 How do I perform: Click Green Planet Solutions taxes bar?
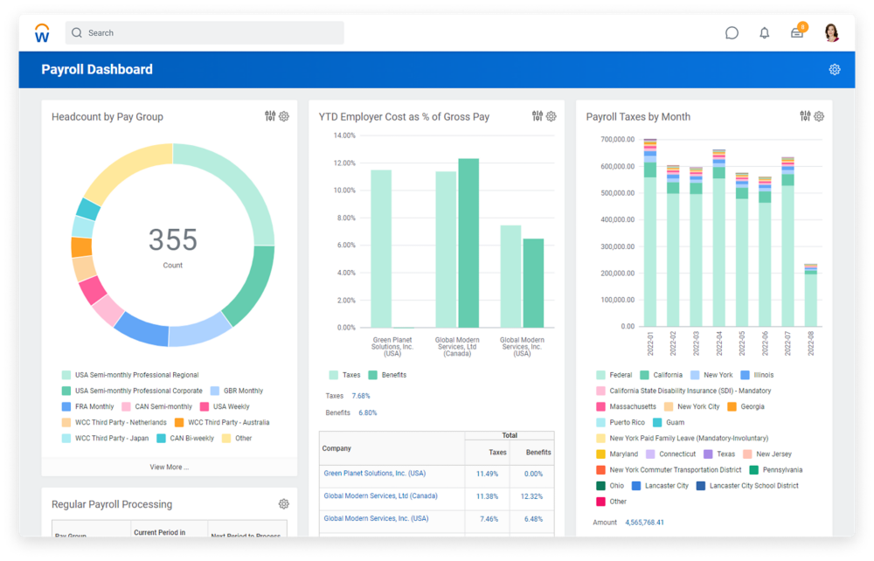tap(381, 248)
